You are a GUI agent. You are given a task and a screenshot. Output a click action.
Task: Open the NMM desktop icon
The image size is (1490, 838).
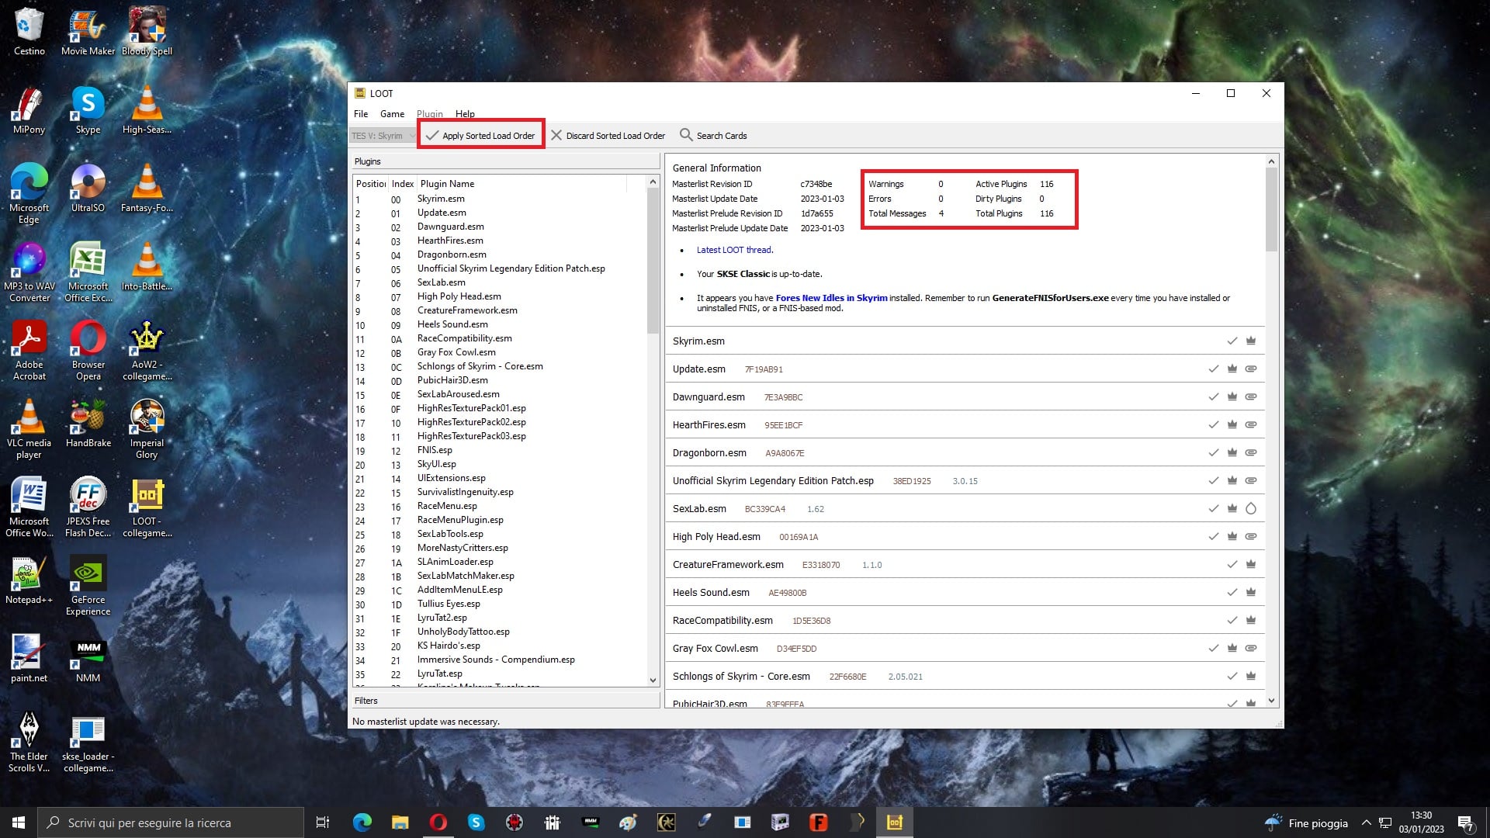point(88,659)
